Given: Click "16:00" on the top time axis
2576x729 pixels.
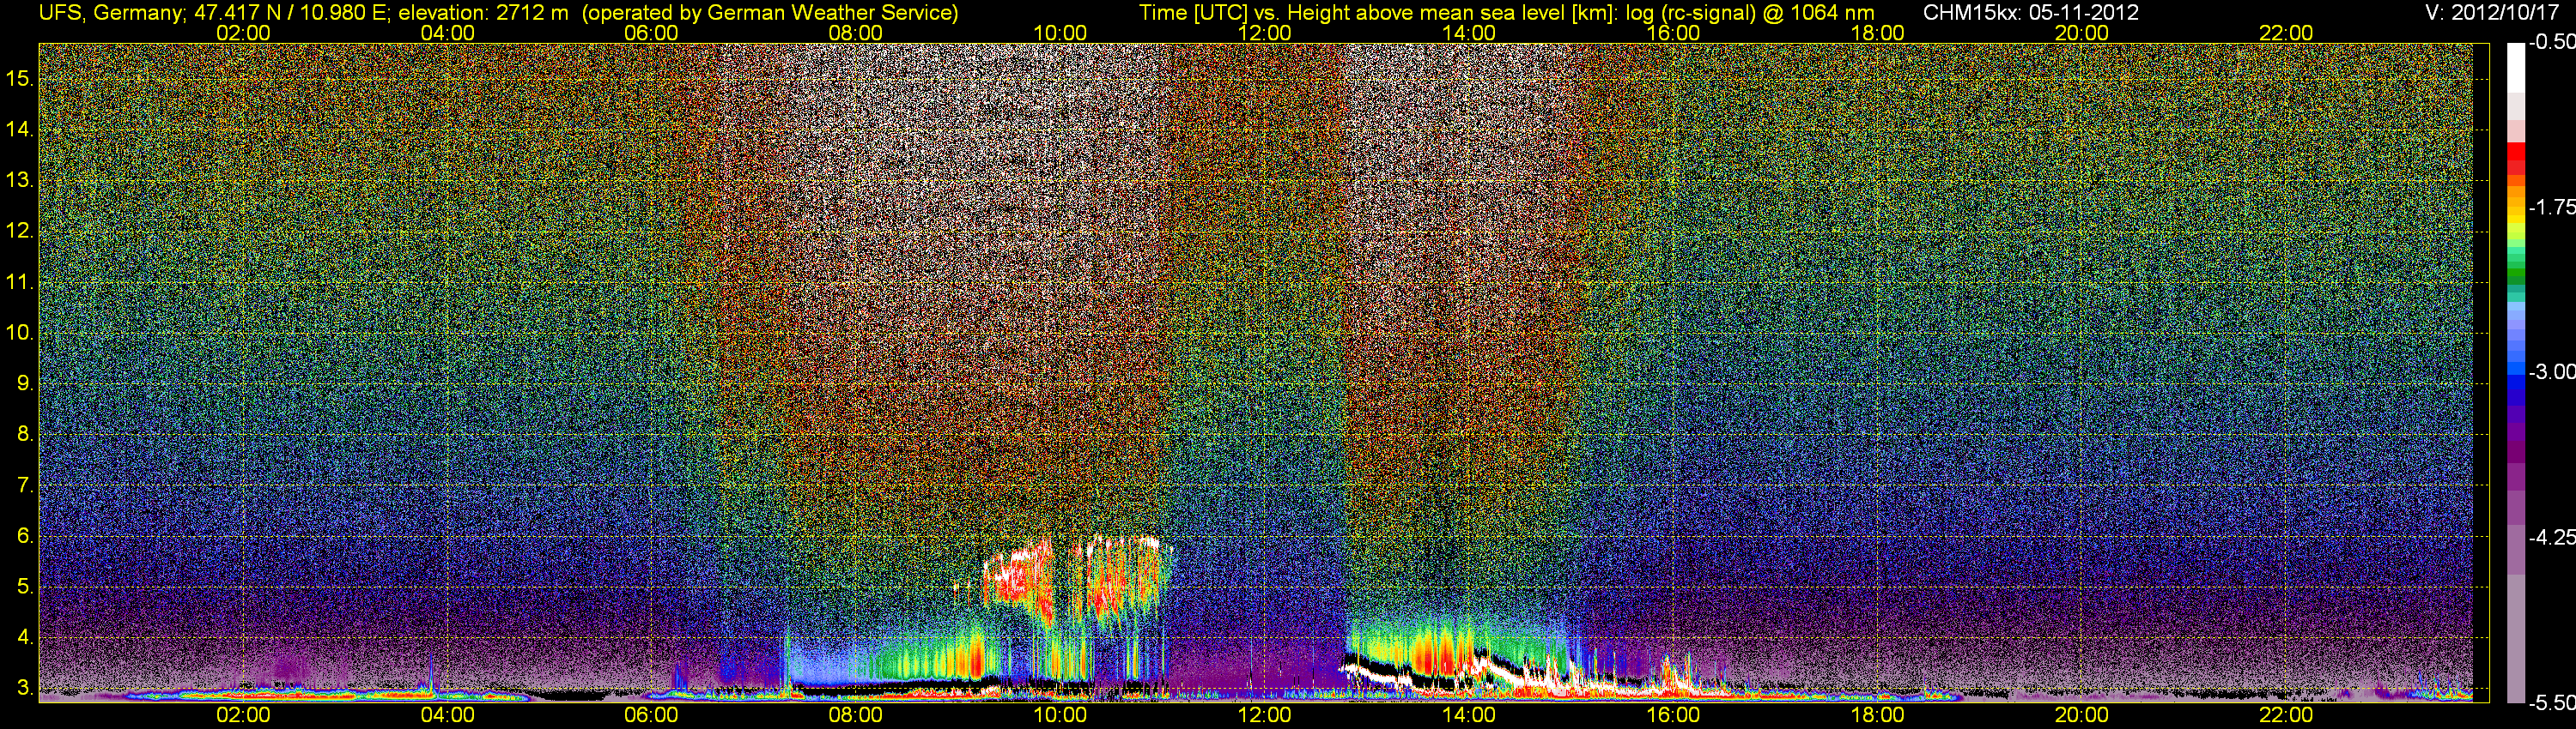Looking at the screenshot, I should click(1673, 33).
